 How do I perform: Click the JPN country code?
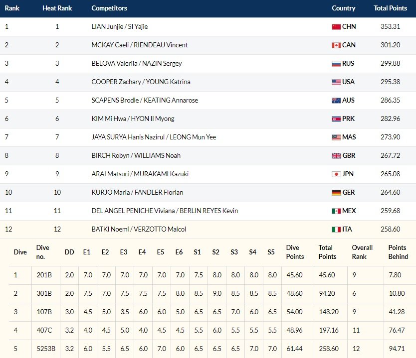[x=348, y=174]
